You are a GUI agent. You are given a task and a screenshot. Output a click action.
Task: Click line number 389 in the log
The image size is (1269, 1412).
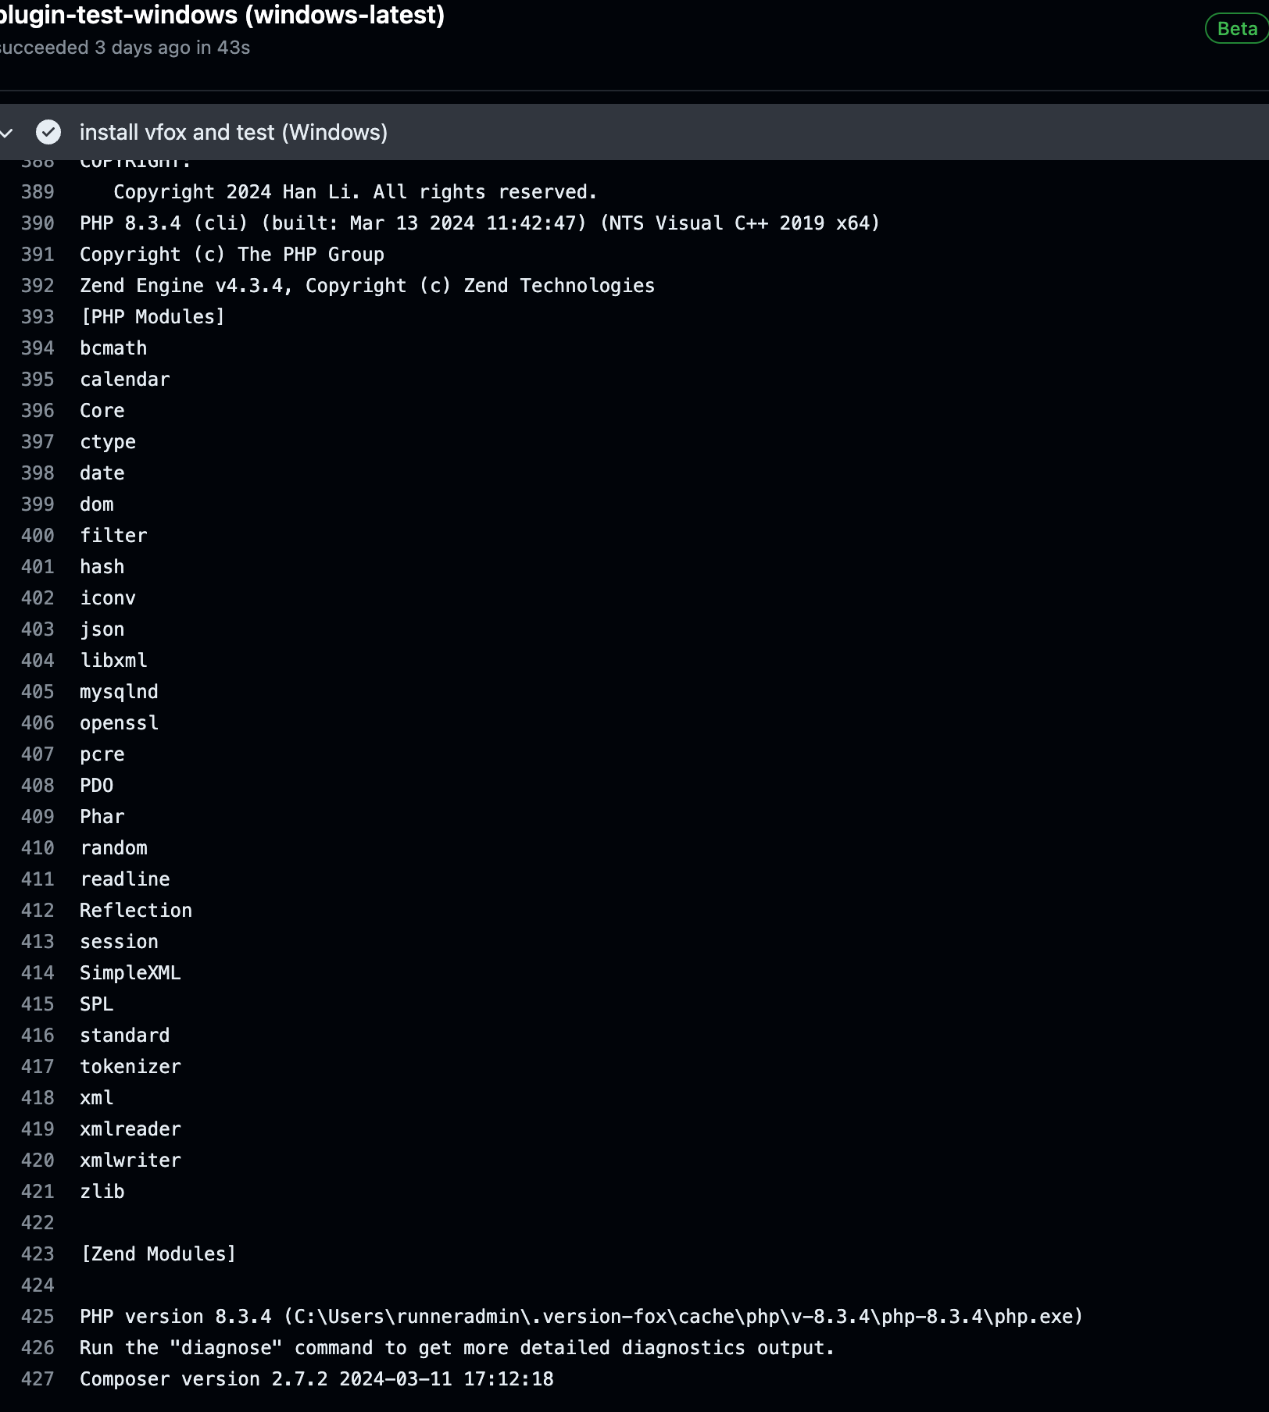37,191
